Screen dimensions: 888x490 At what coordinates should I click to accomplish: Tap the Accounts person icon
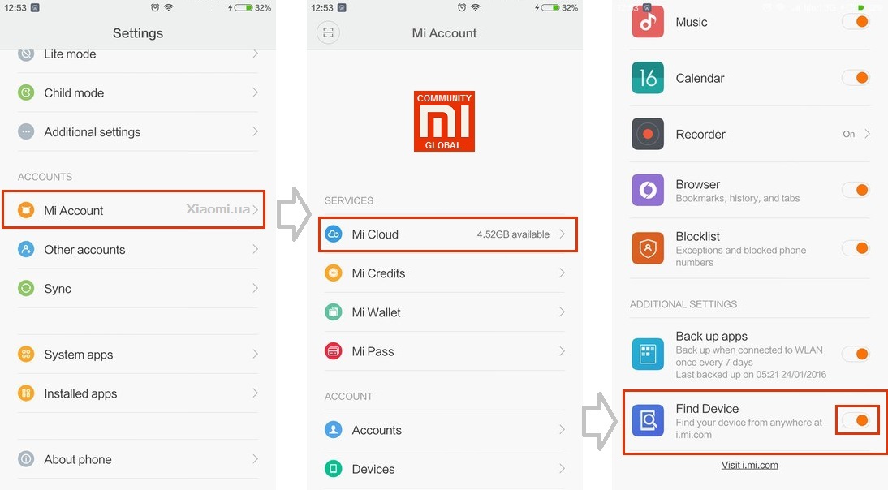334,429
